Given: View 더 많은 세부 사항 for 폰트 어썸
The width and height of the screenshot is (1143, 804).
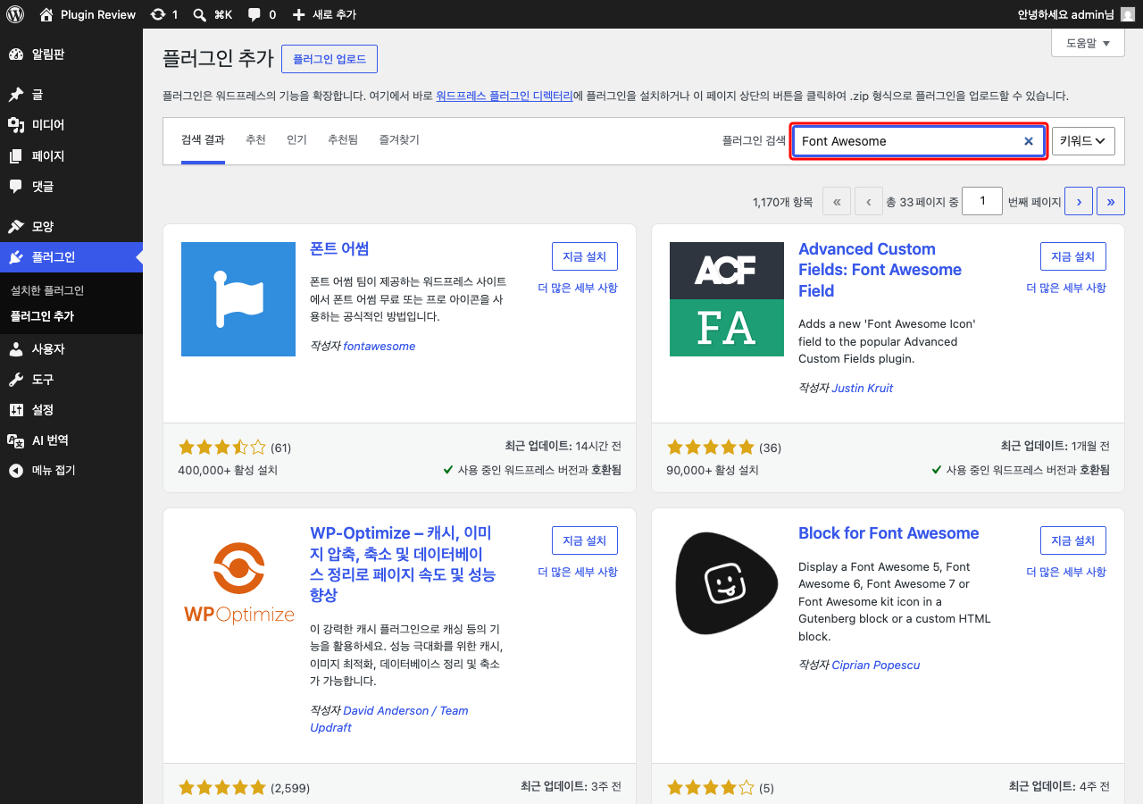Looking at the screenshot, I should tap(578, 288).
